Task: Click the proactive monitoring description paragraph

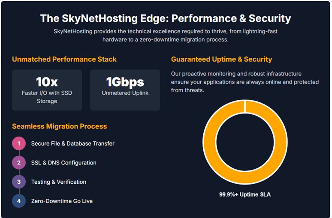Action: coord(242,82)
